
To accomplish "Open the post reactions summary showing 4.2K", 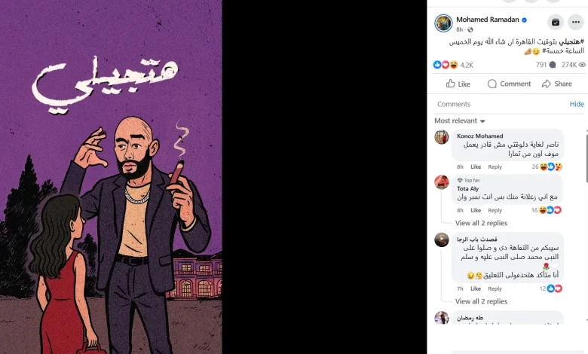I will [x=453, y=65].
